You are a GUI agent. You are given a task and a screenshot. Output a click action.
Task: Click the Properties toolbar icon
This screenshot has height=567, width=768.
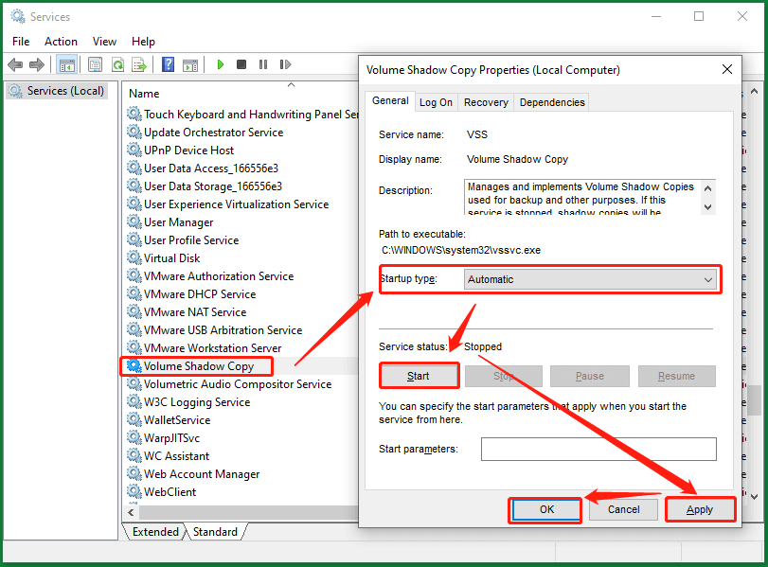tap(95, 64)
